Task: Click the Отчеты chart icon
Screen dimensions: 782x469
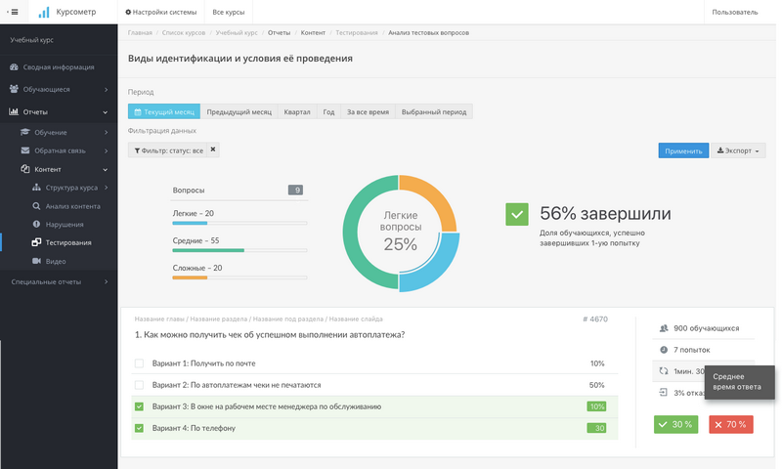Action: coord(14,111)
